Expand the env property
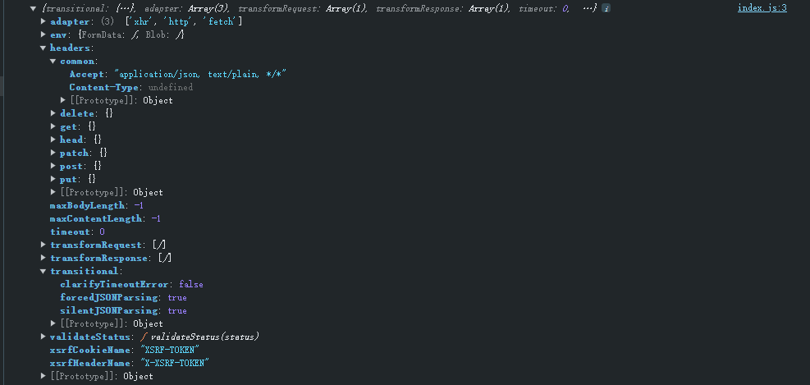Screen dimensions: 810x385 point(43,34)
